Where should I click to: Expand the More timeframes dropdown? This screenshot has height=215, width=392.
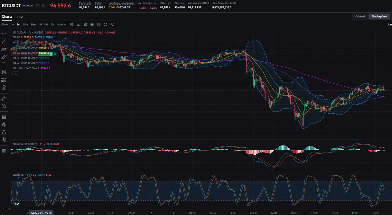click(61, 24)
